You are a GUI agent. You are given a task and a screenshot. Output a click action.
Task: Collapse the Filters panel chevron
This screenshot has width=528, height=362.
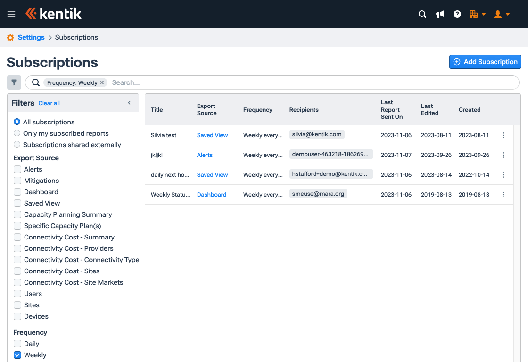[x=129, y=102]
